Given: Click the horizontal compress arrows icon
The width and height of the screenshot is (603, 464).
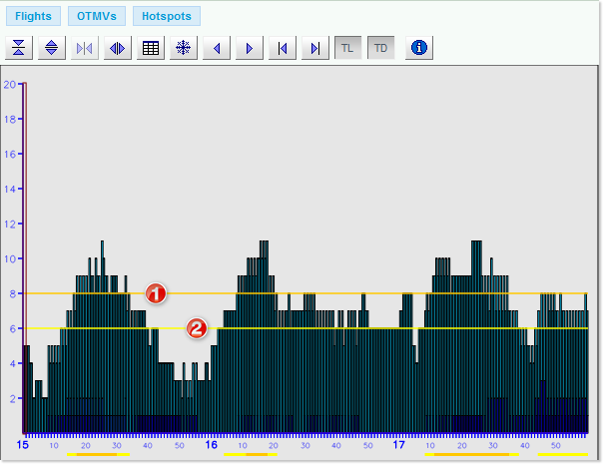Looking at the screenshot, I should point(85,48).
